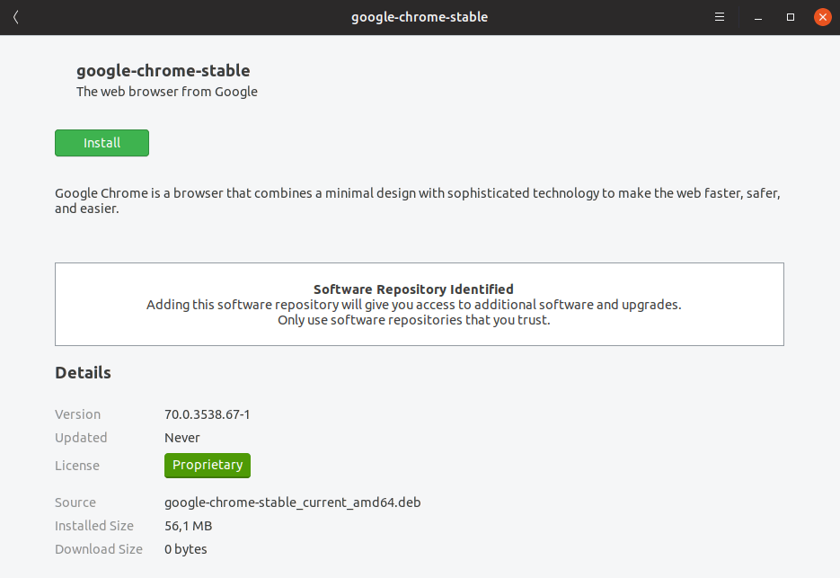This screenshot has width=840, height=578.
Task: Minimize the software window
Action: (x=756, y=17)
